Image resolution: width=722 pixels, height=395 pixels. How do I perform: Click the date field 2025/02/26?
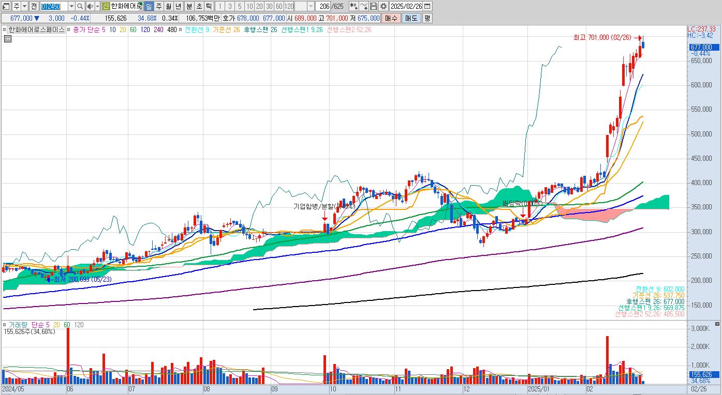click(406, 6)
